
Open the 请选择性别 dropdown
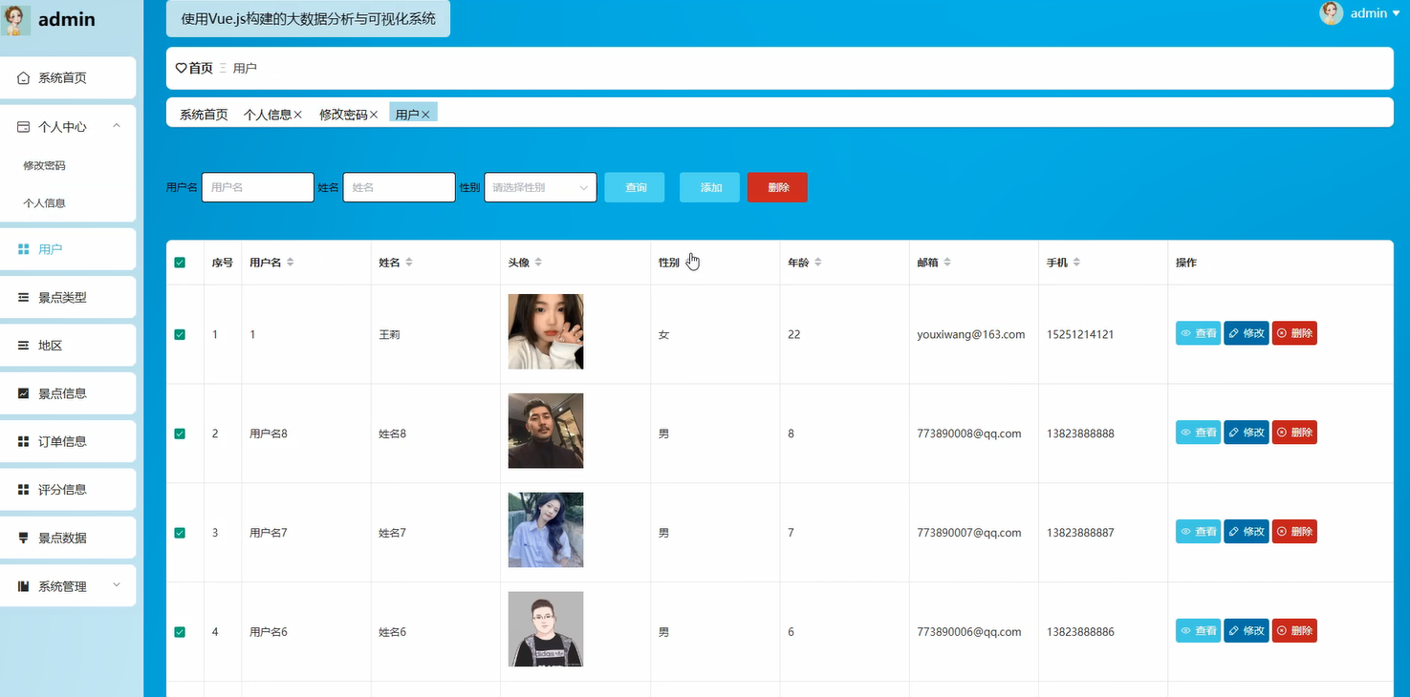(x=541, y=187)
